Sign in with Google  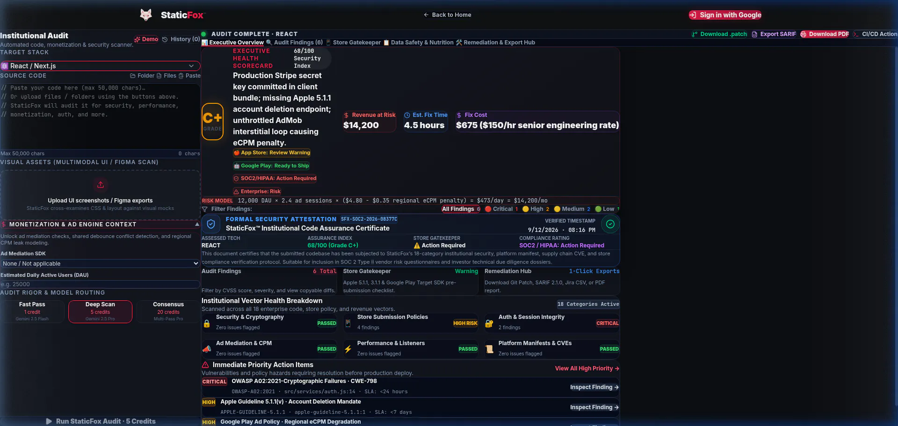pyautogui.click(x=725, y=15)
